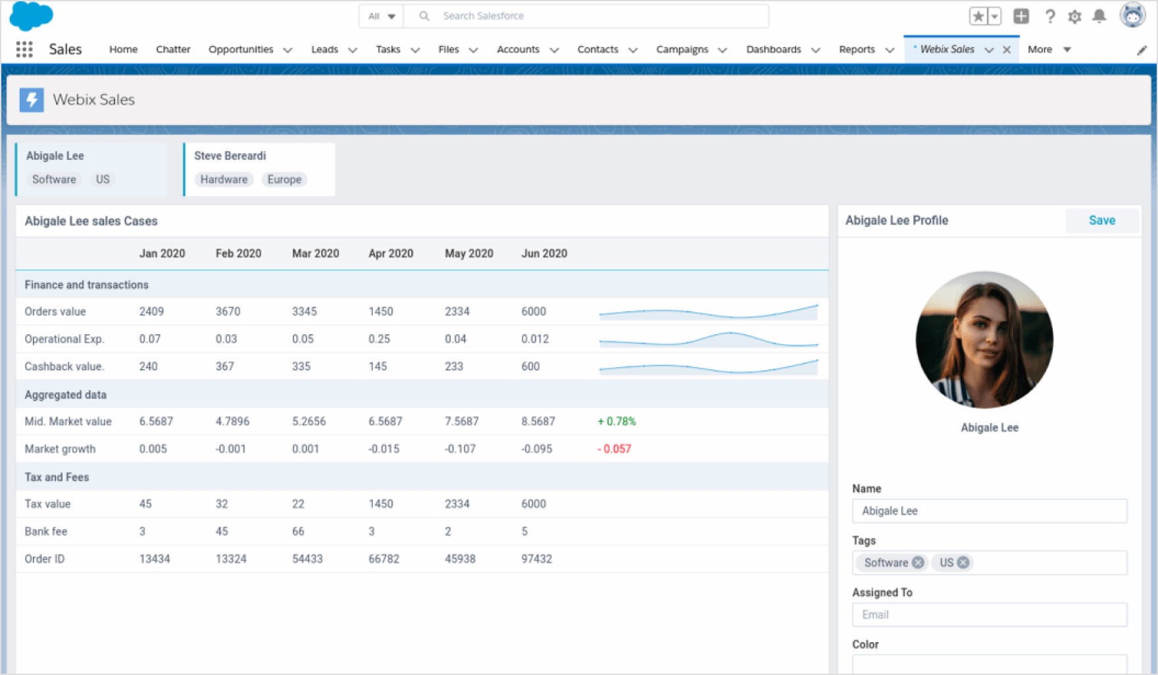Click the Tags multi-select field

click(990, 562)
